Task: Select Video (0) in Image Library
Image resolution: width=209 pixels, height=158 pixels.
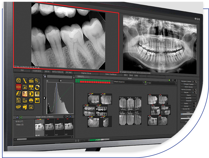Action: click(18, 124)
